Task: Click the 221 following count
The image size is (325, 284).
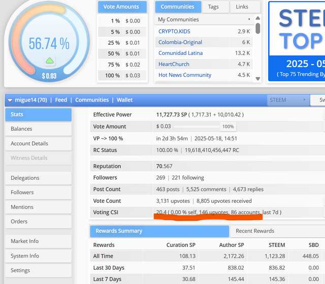Action: [188, 178]
